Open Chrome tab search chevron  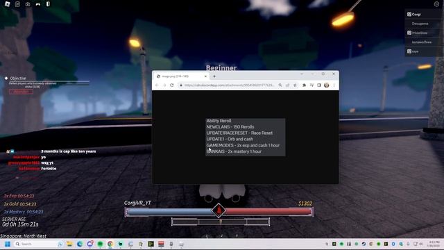coord(302,74)
